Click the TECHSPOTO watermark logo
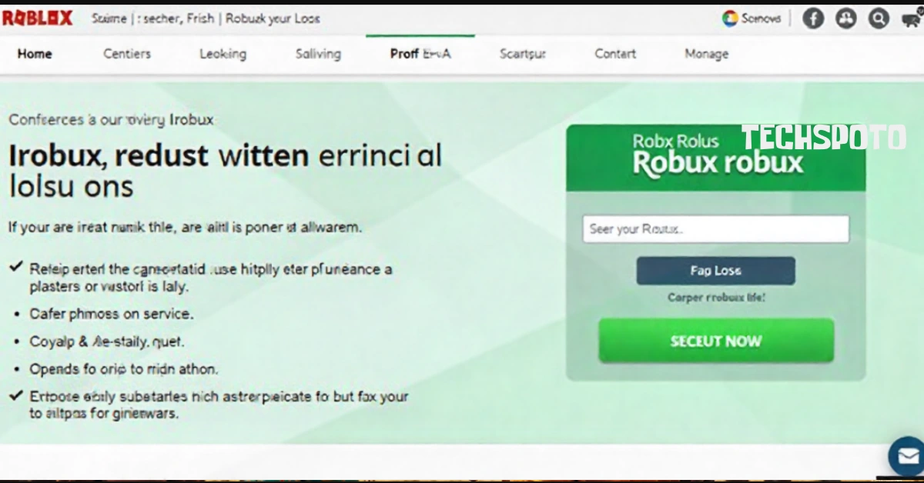The height and width of the screenshot is (483, 924). 823,138
